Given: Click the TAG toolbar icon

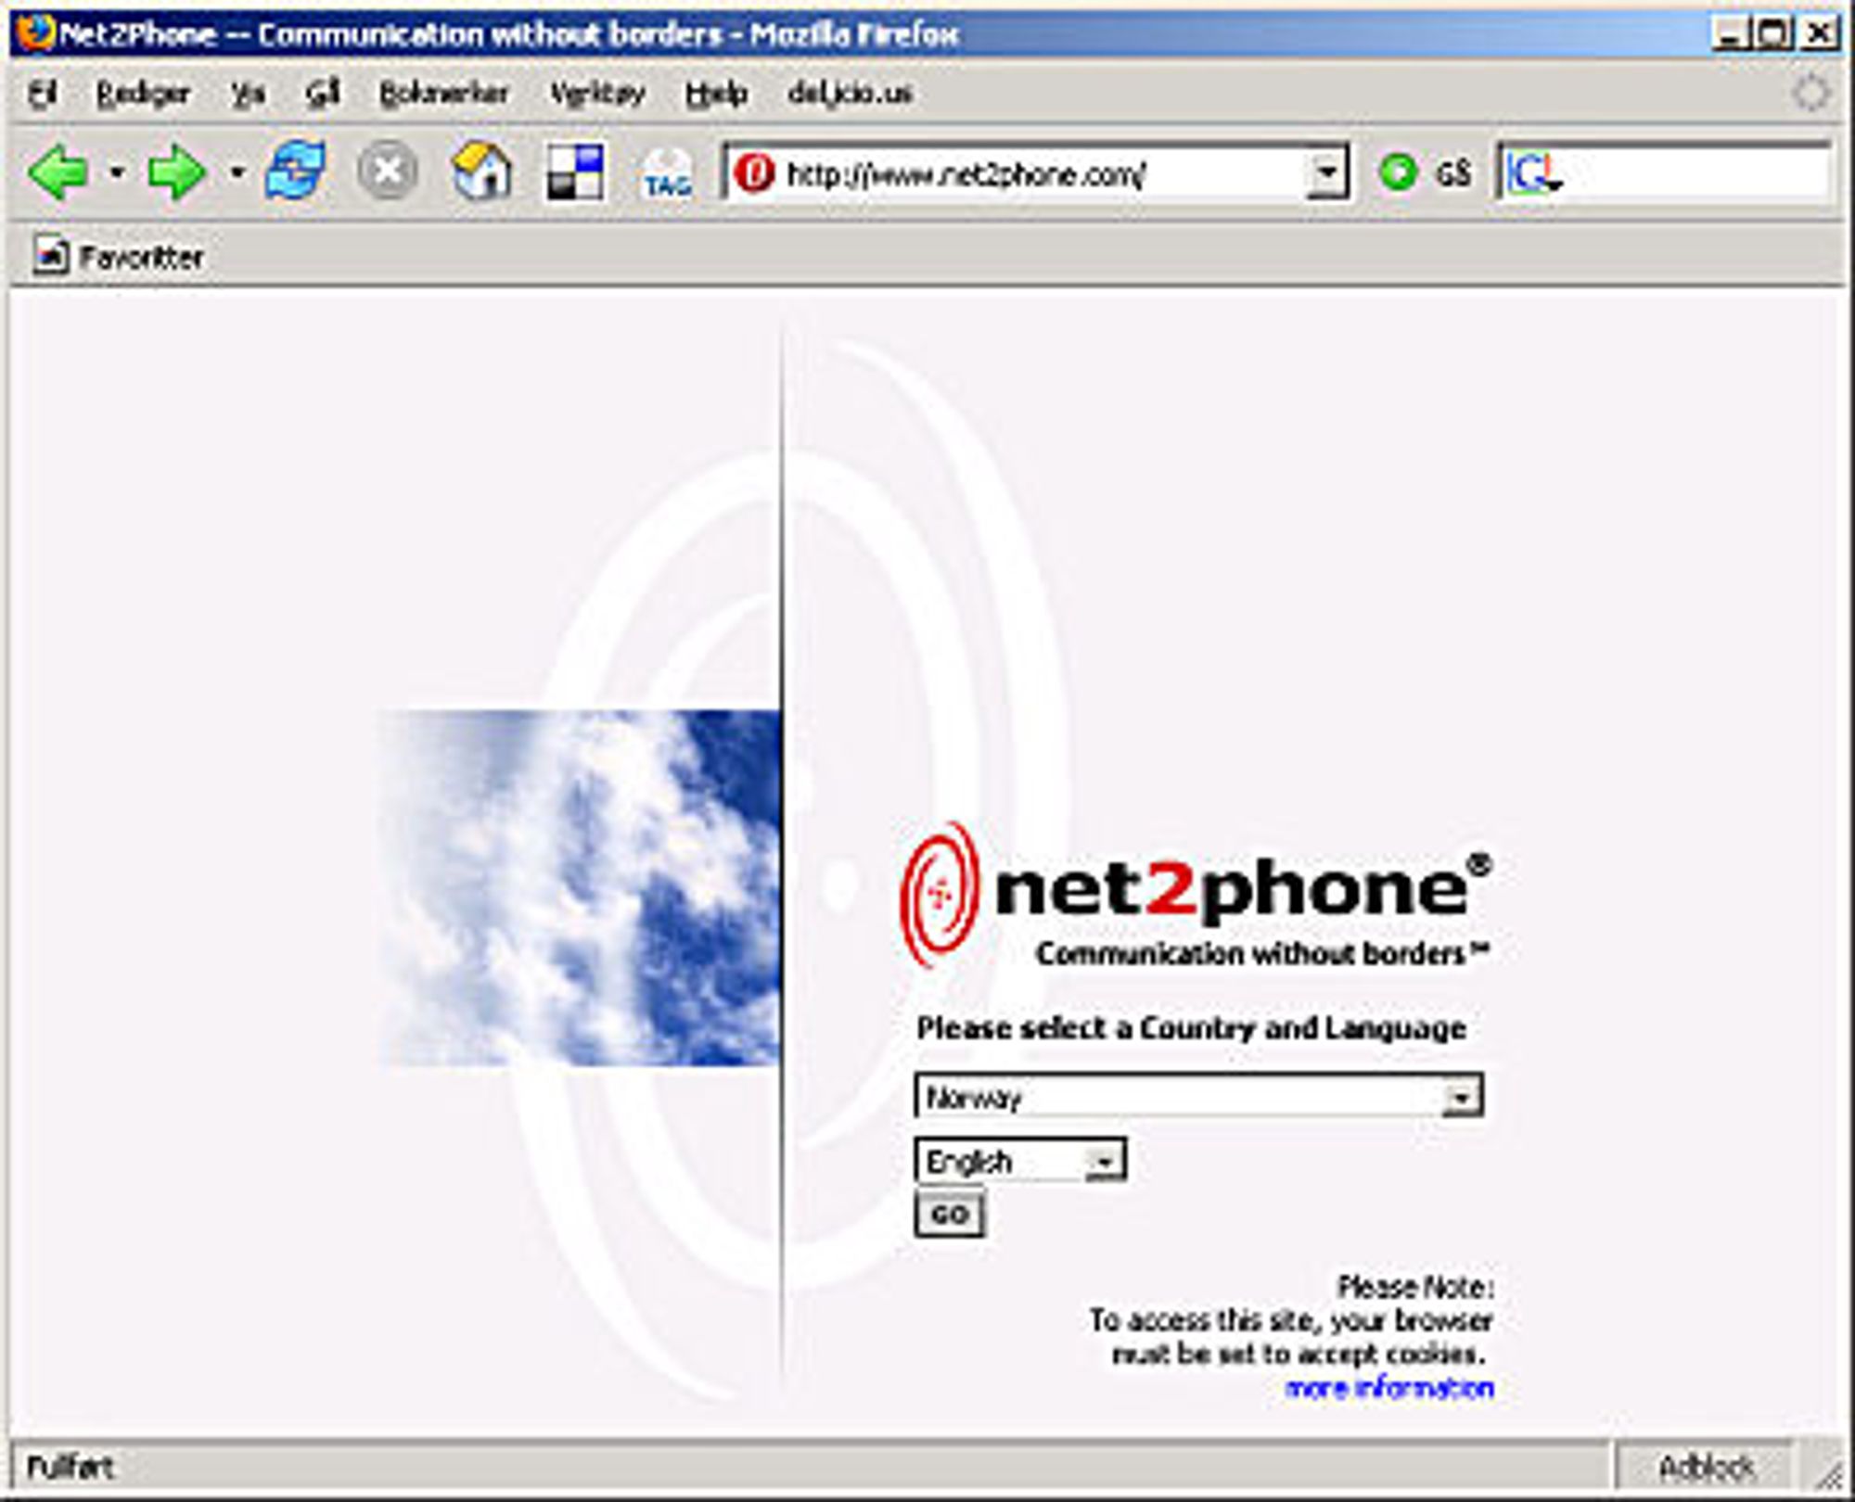Looking at the screenshot, I should coord(667,173).
